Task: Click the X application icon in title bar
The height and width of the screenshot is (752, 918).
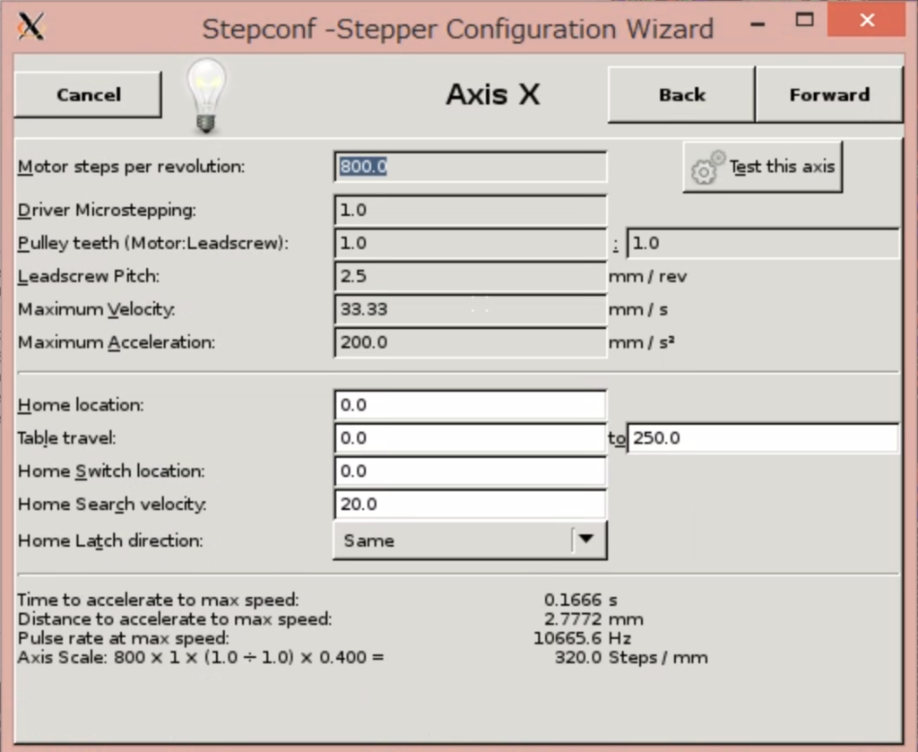Action: pos(31,27)
